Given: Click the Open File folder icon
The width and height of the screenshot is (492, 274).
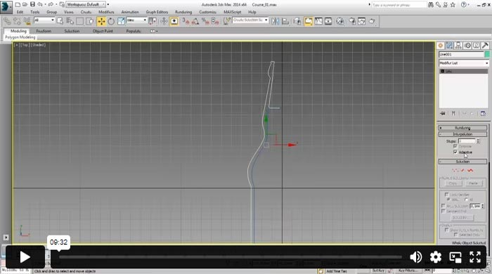Looking at the screenshot, I should pos(25,4).
